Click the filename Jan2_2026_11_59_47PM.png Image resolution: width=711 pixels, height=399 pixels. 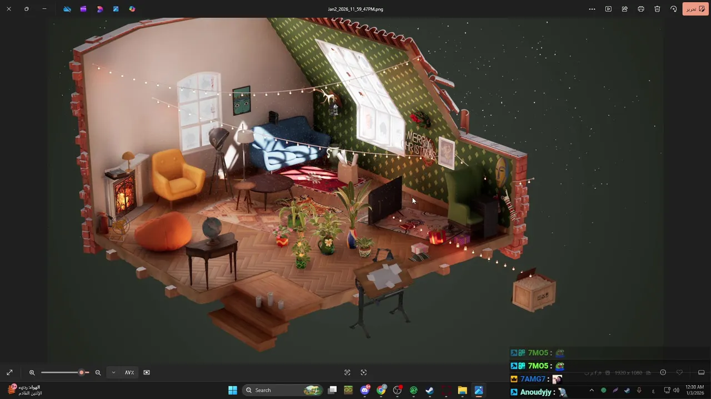[x=355, y=9]
